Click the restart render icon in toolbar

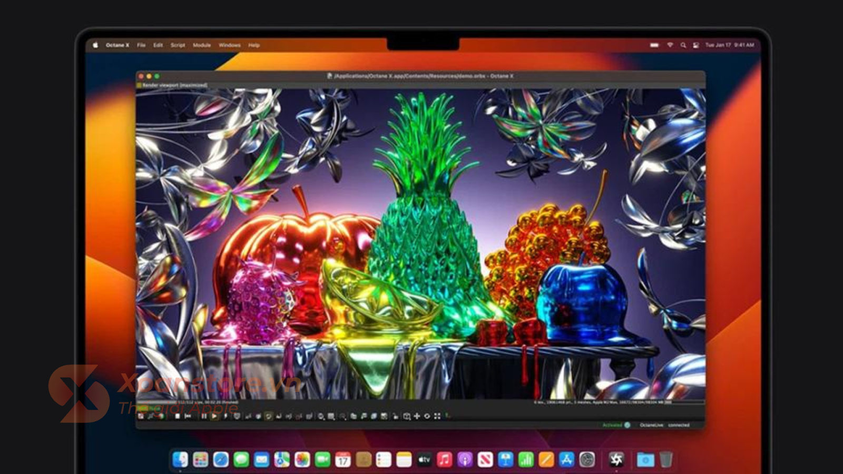coord(188,416)
